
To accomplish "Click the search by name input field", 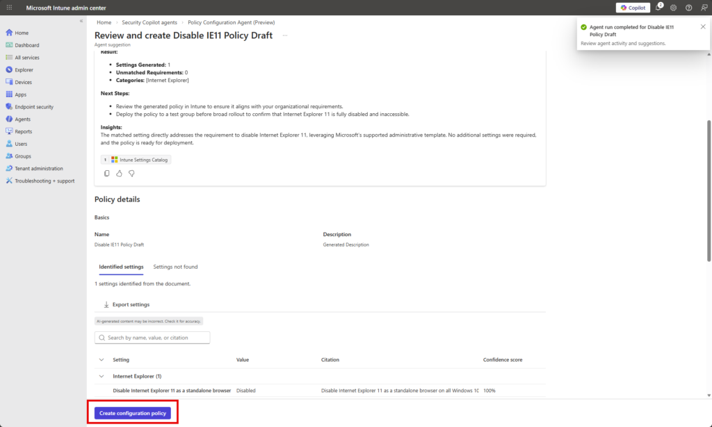I will [x=152, y=337].
